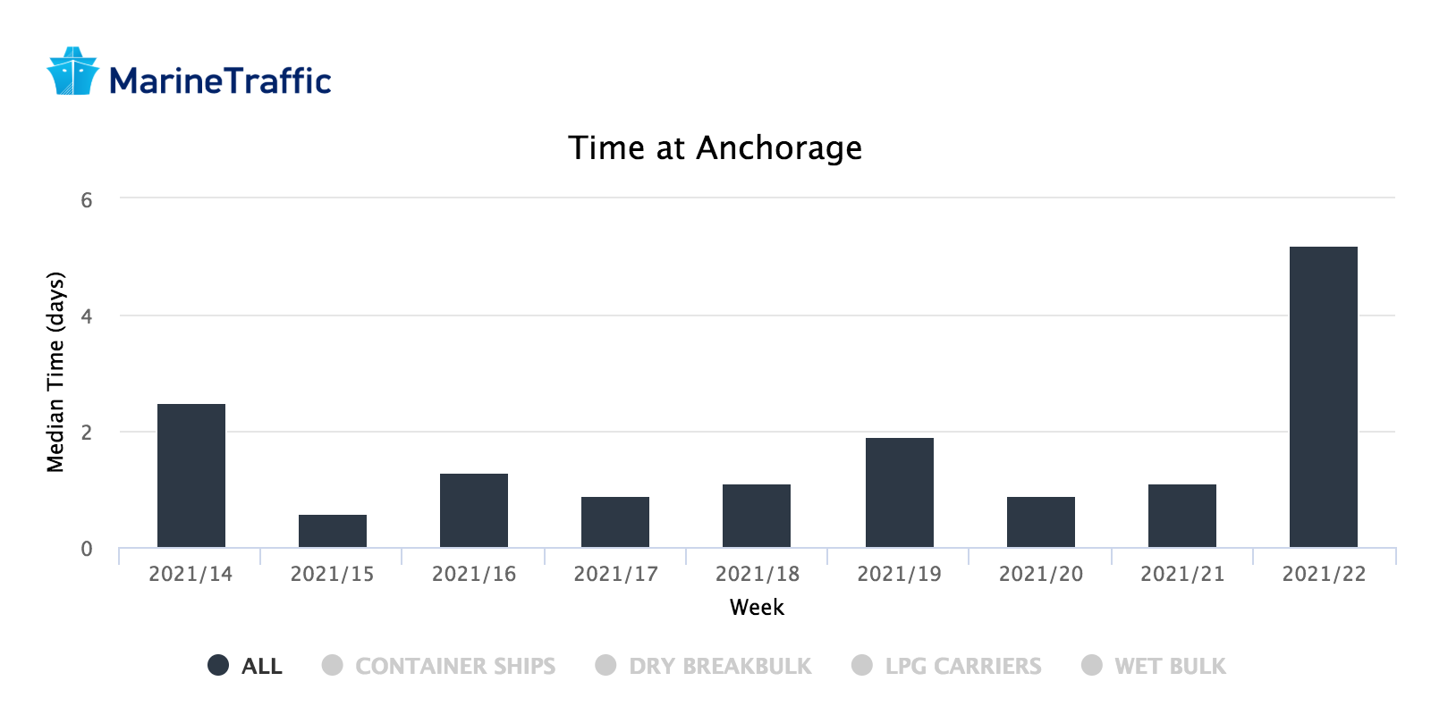This screenshot has height=715, width=1431.
Task: Toggle the LPG CARRIERS legend dot
Action: point(862,665)
